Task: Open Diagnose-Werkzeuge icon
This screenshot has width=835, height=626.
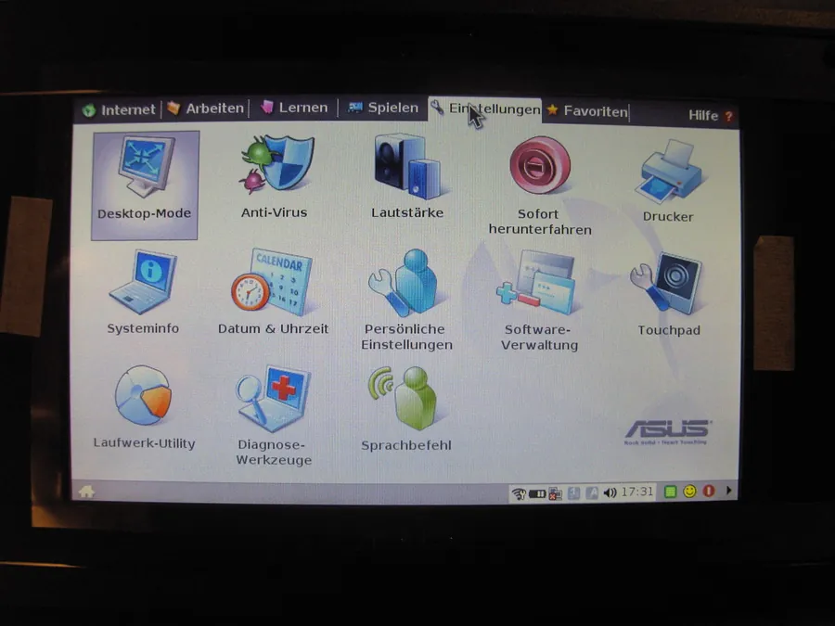Action: [274, 398]
